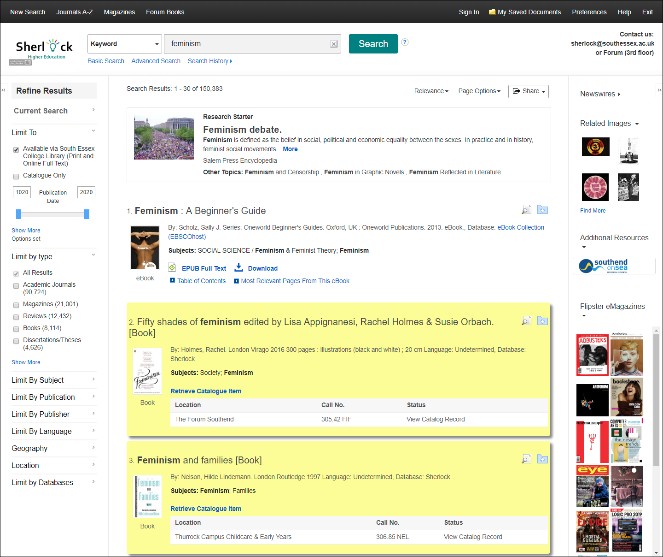The width and height of the screenshot is (663, 557).
Task: Go to Preferences in top menu
Action: 589,12
